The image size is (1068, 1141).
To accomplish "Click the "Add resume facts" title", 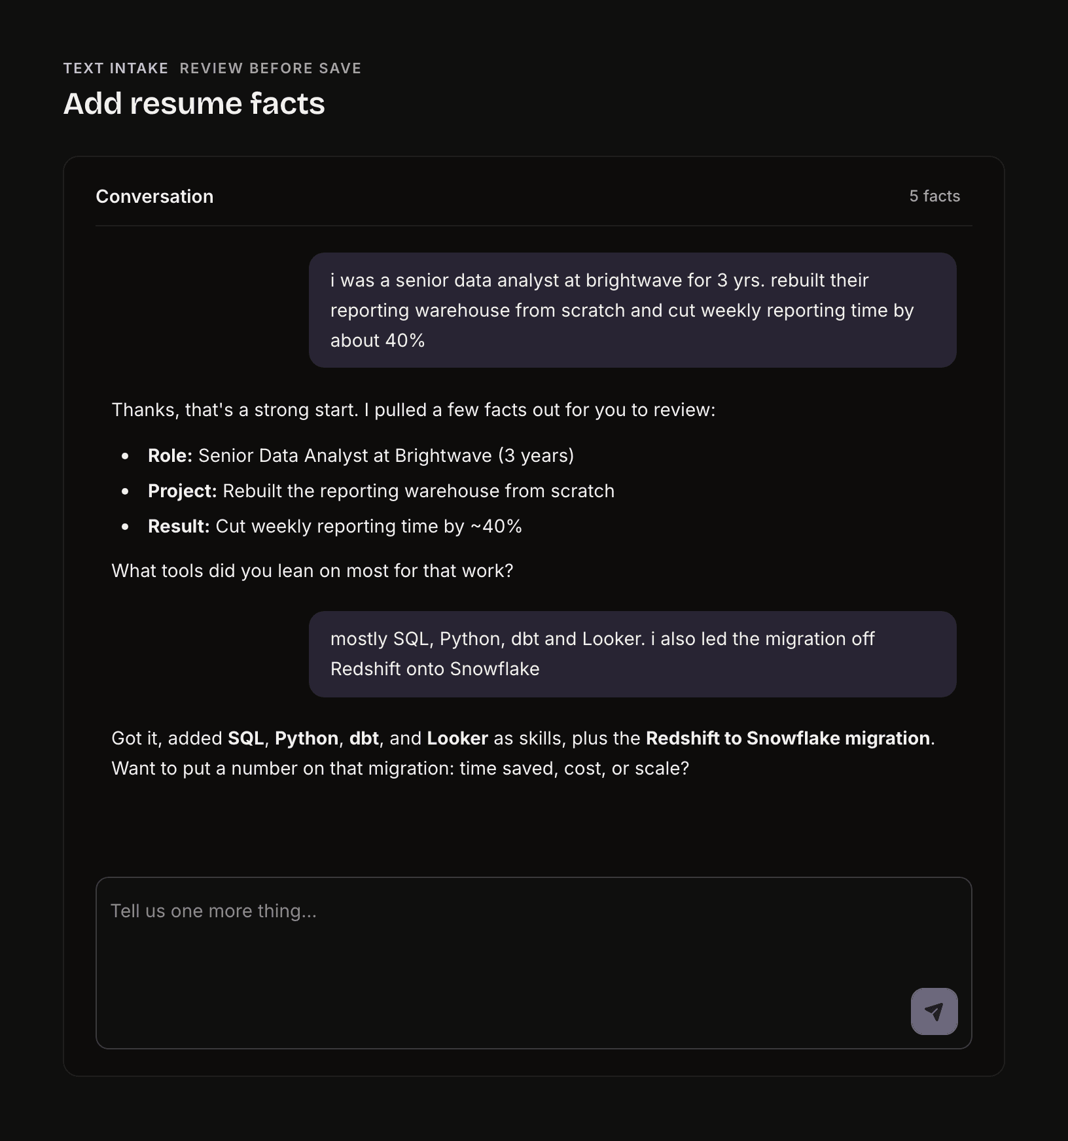I will click(194, 103).
